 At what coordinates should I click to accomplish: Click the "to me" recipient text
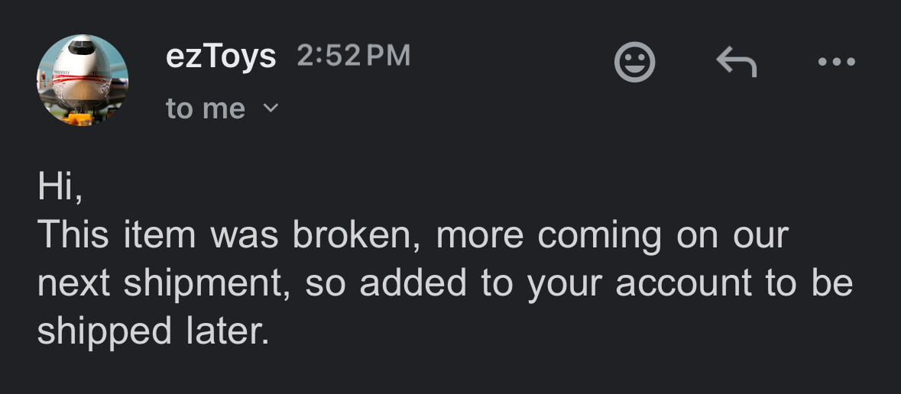[206, 109]
